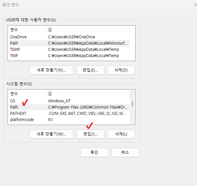197x186 pixels.
Task: Click the system variables list scrollbar thumb
Action: point(132,104)
